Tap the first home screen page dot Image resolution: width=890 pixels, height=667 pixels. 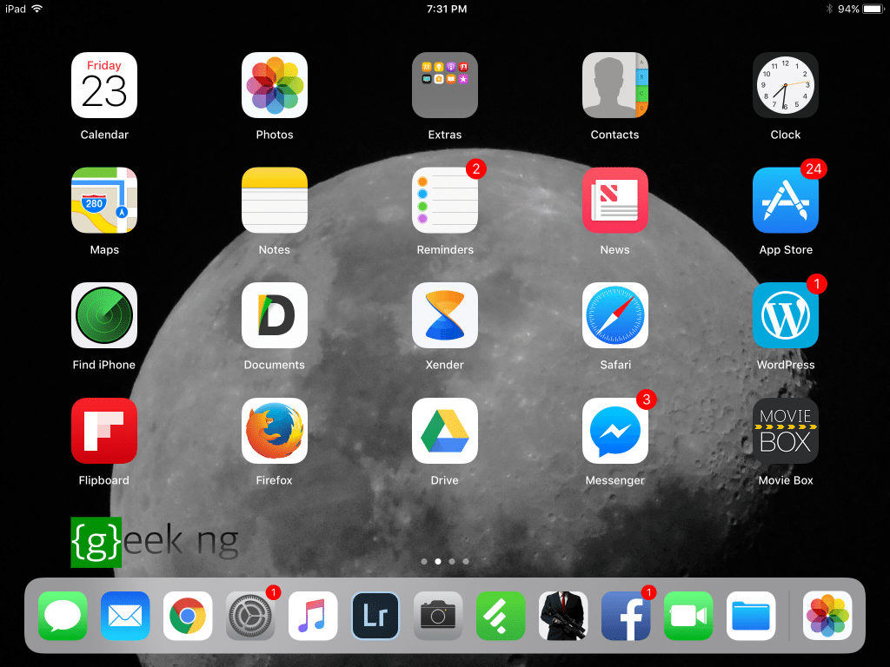(x=424, y=562)
